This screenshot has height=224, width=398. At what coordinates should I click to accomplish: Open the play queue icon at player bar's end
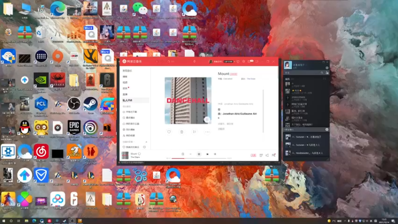pyautogui.click(x=273, y=155)
